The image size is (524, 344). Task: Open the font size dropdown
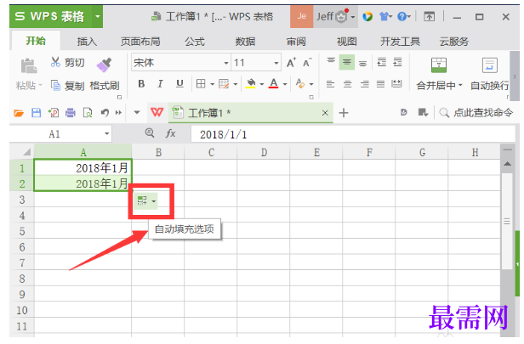point(276,63)
